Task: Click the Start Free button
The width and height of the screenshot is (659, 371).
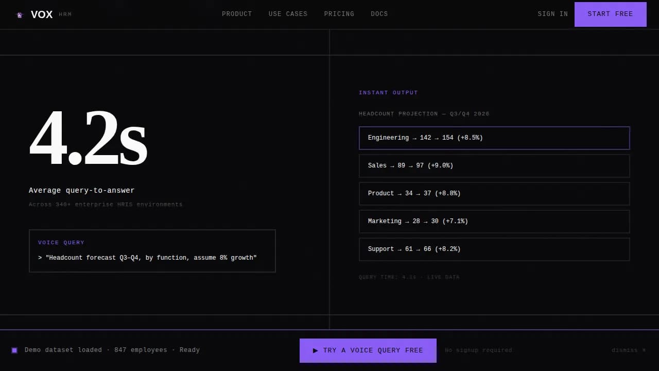Action: [610, 14]
